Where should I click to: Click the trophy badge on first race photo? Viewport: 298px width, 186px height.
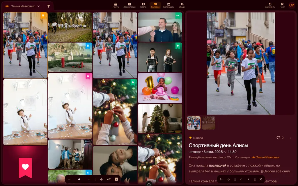(x=43, y=16)
